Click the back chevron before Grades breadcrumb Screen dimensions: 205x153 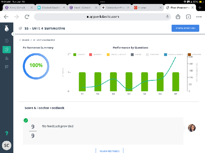coord(20,40)
